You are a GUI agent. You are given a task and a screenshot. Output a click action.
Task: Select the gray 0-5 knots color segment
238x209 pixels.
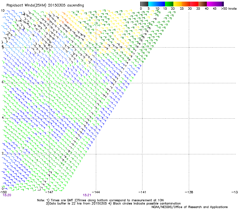tap(144, 4)
